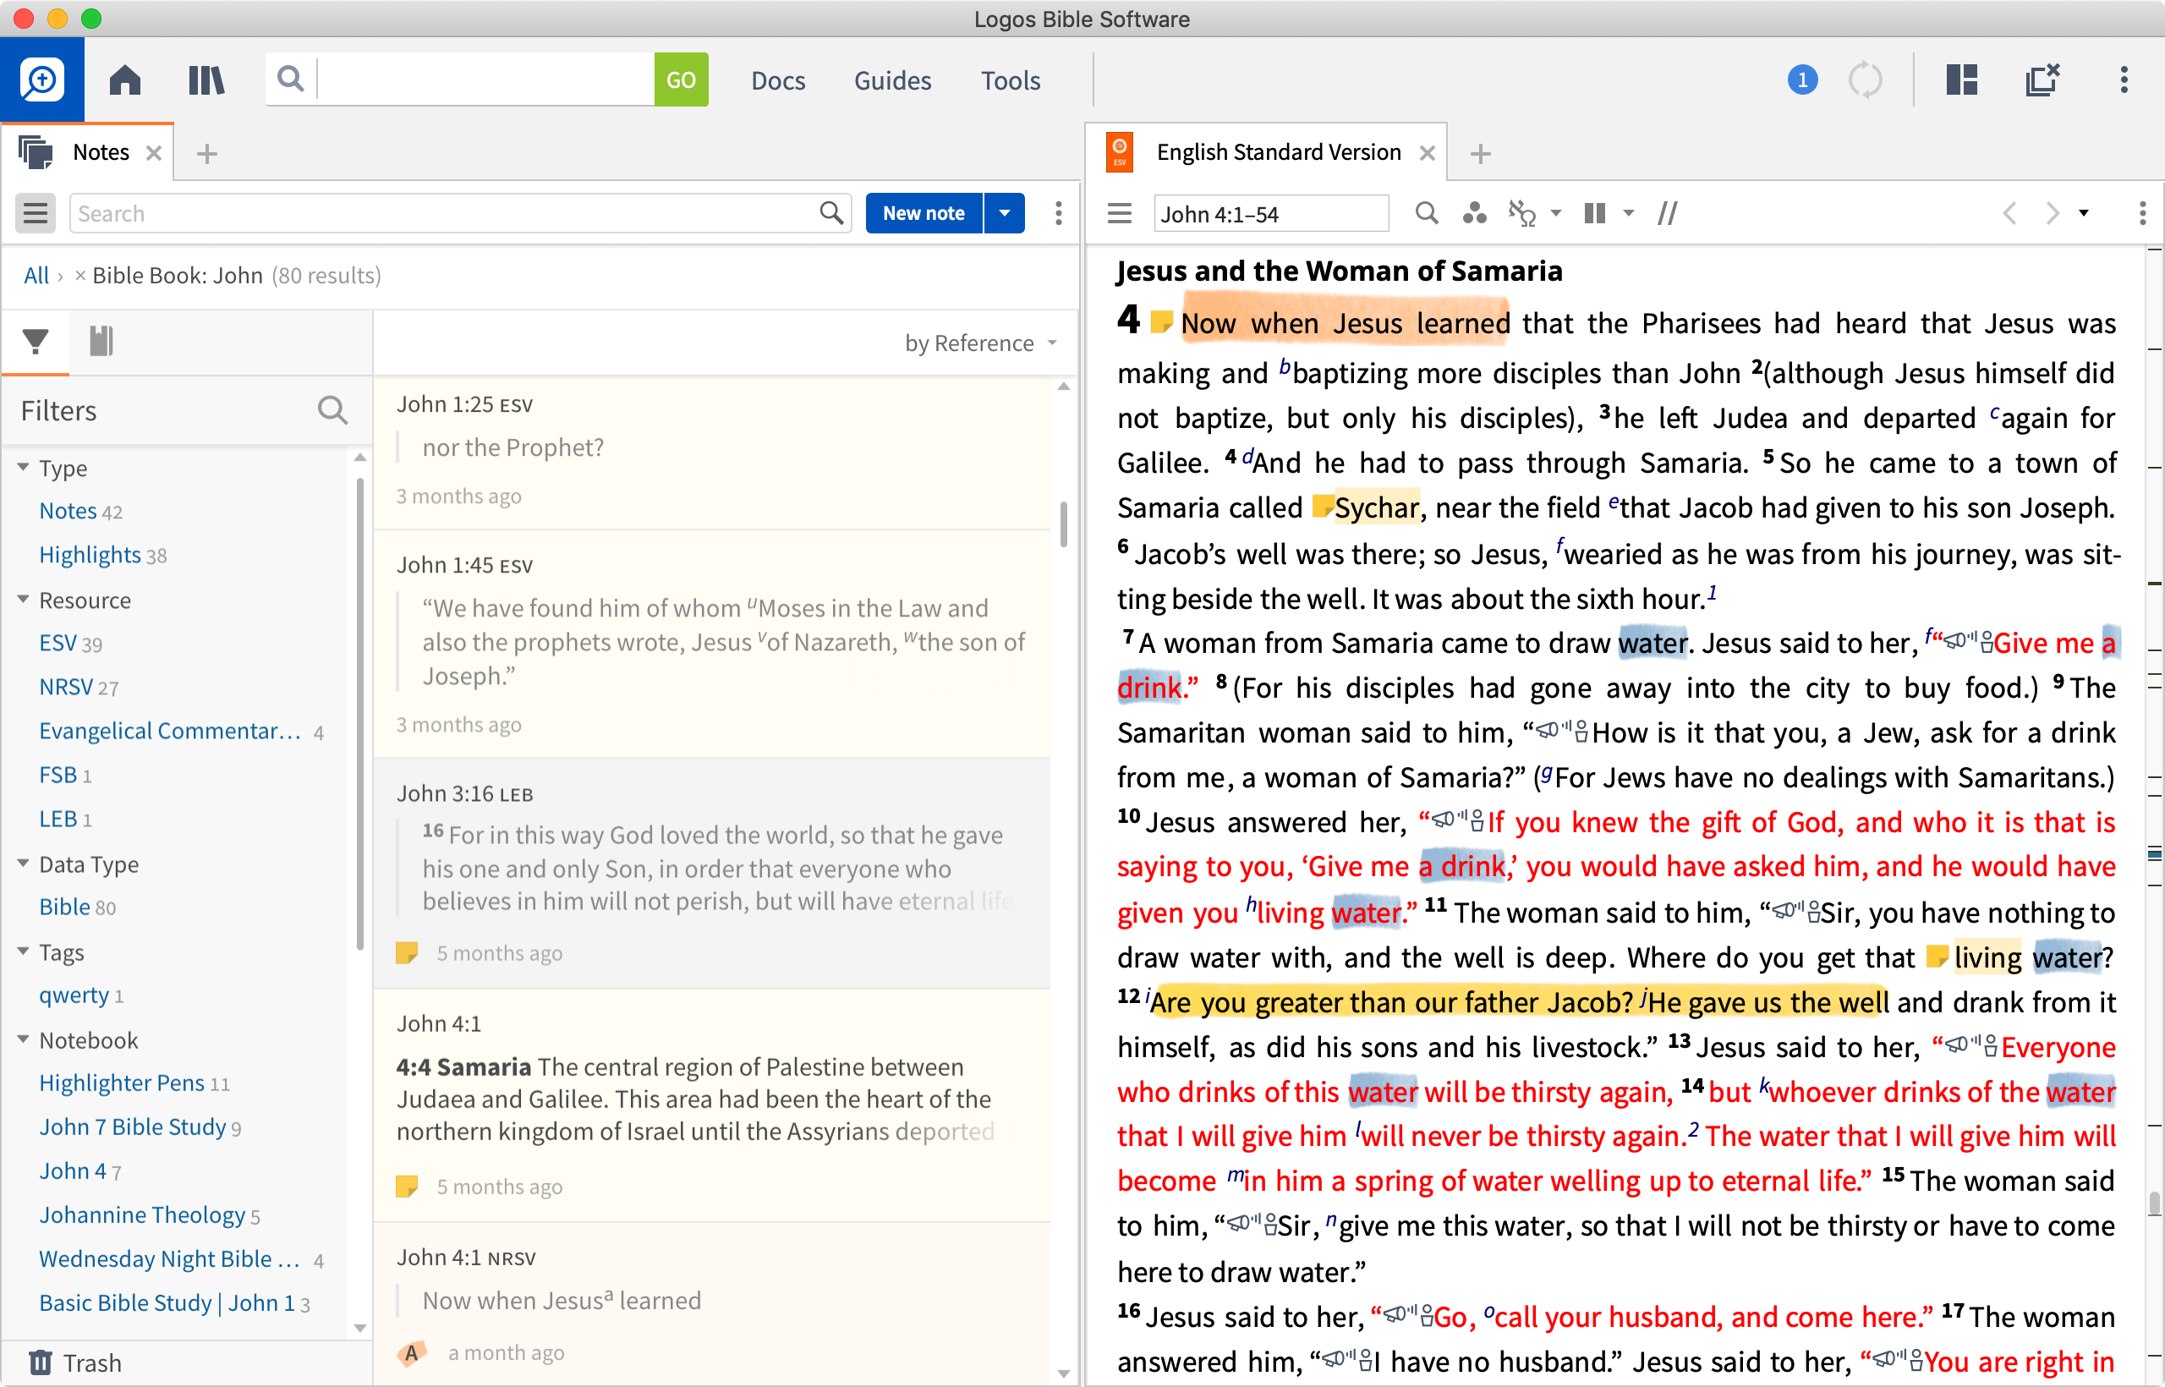Open the main application kebab menu
This screenshot has width=2165, height=1387.
click(2124, 80)
